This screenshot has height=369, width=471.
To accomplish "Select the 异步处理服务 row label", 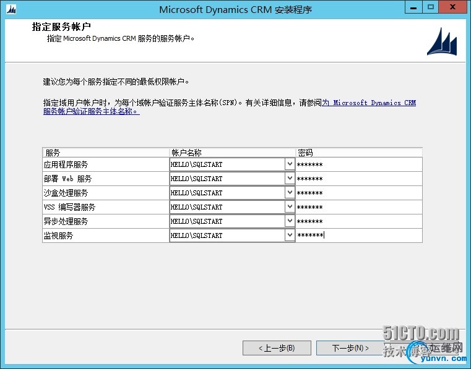I will [x=66, y=221].
